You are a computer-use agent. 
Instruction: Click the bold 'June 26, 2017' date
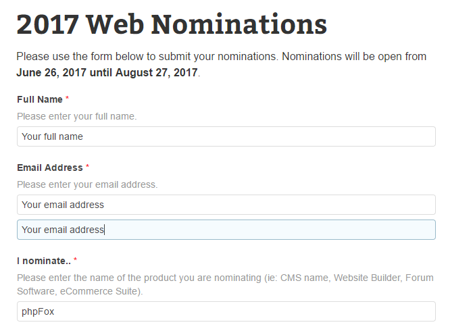50,72
